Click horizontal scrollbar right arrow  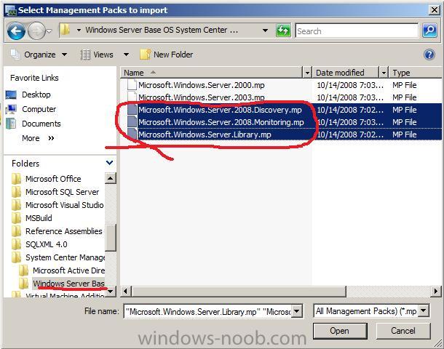click(436, 291)
